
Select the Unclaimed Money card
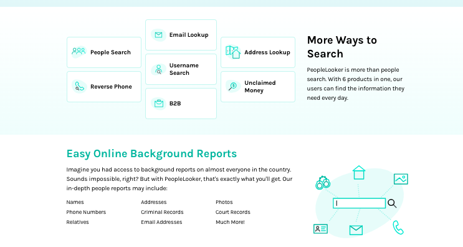(x=258, y=87)
